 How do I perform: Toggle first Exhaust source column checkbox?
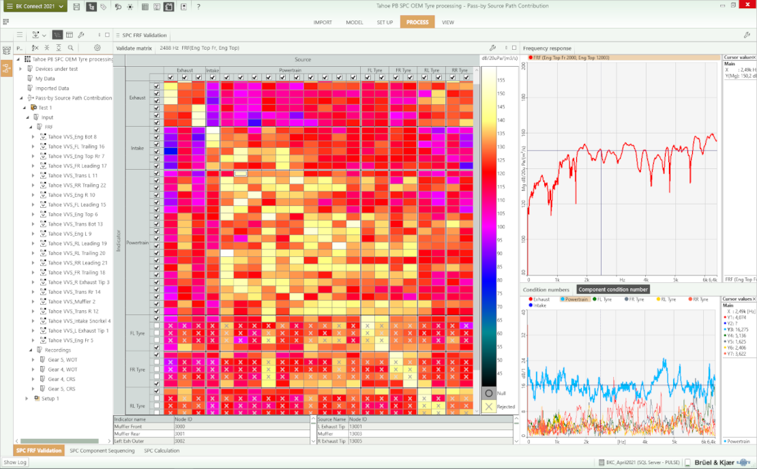(170, 77)
